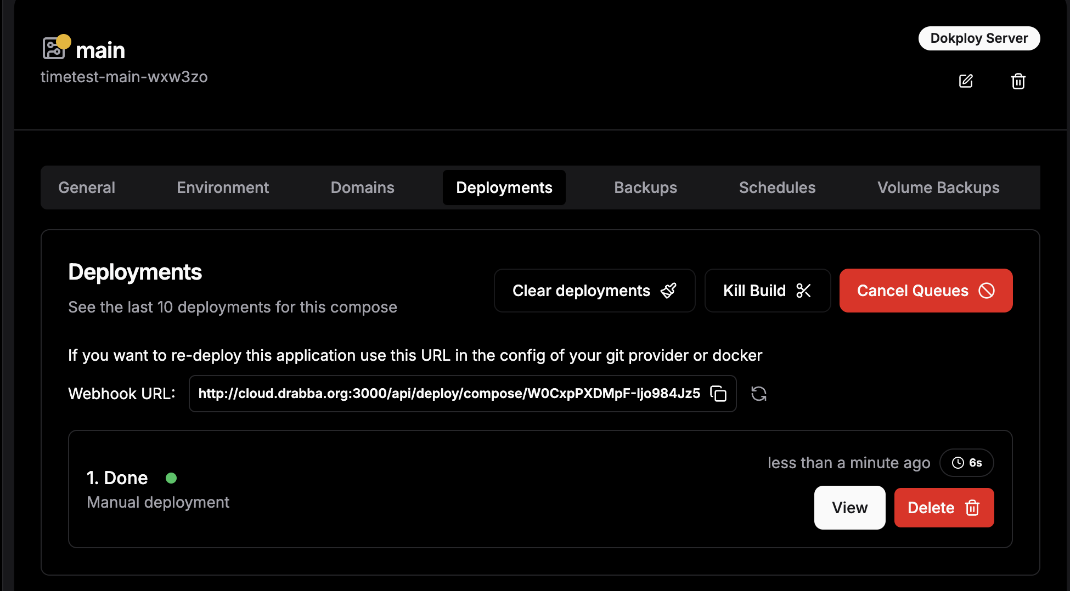1070x591 pixels.
Task: Click 'See the last 10 deployments' description
Action: (x=233, y=307)
